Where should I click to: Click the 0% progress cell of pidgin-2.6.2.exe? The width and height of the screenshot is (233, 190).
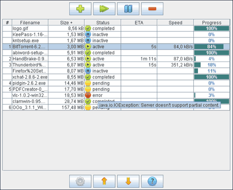[212, 83]
